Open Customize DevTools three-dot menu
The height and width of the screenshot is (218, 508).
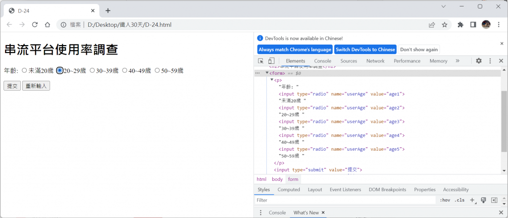(x=490, y=61)
